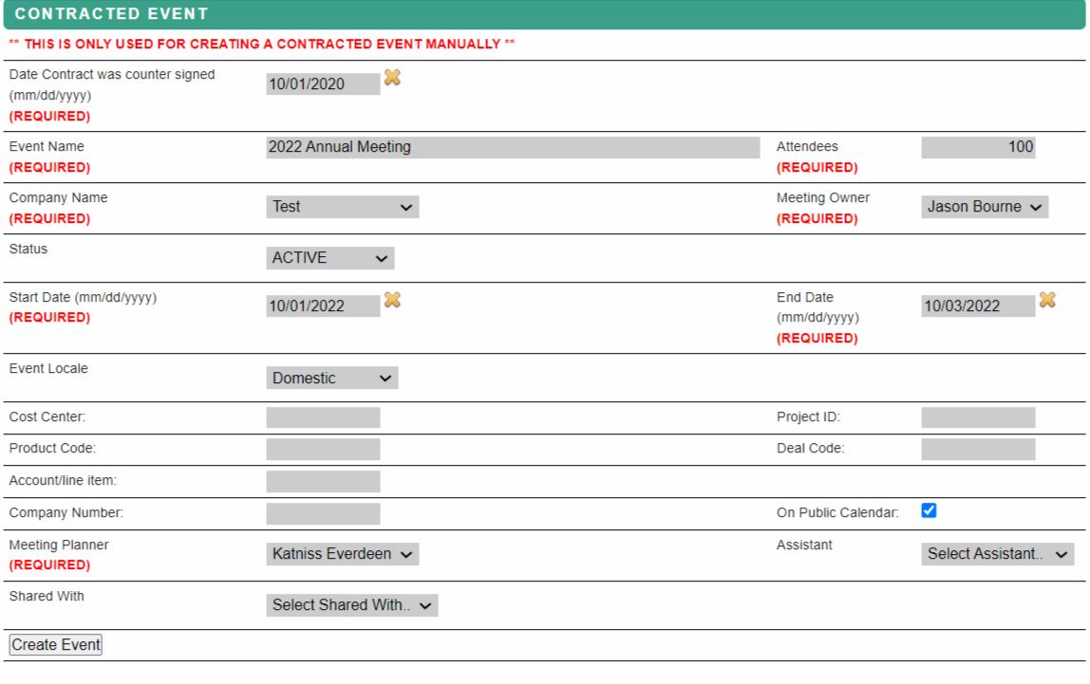
Task: Expand the Select Shared With dropdown
Action: 351,605
